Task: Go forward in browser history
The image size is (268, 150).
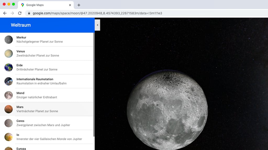Action: (12, 13)
